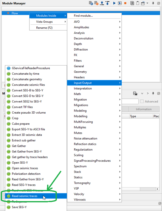Select Concatenate by time module
162x211 pixels.
36,74
